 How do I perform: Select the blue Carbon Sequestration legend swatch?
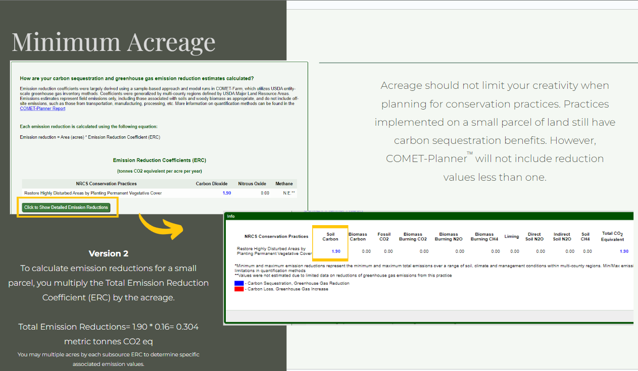coord(239,283)
